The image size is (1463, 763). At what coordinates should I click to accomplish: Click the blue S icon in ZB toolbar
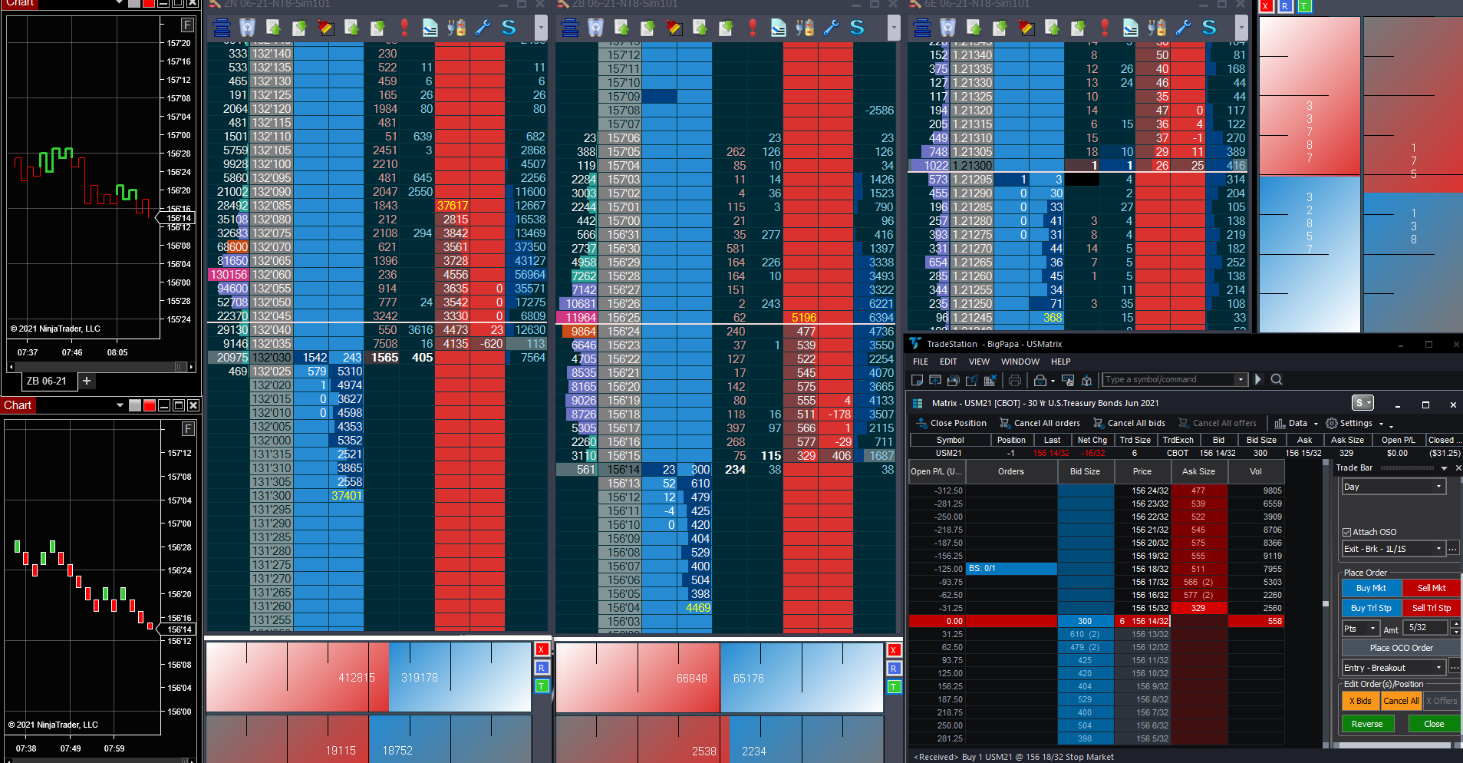tap(857, 28)
